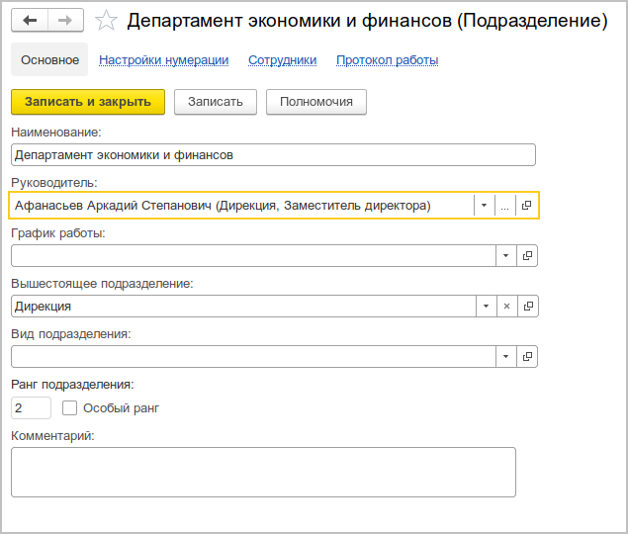This screenshot has height=534, width=628.
Task: Click into the Комментарий text area
Action: (263, 472)
